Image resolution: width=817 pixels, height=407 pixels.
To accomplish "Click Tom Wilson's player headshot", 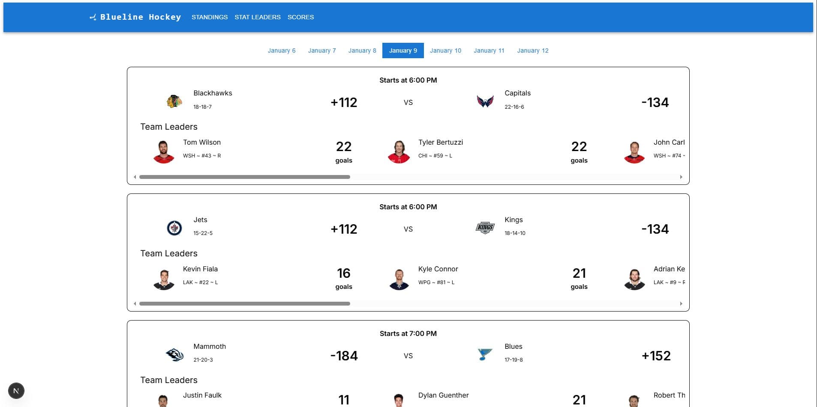I will pyautogui.click(x=164, y=152).
